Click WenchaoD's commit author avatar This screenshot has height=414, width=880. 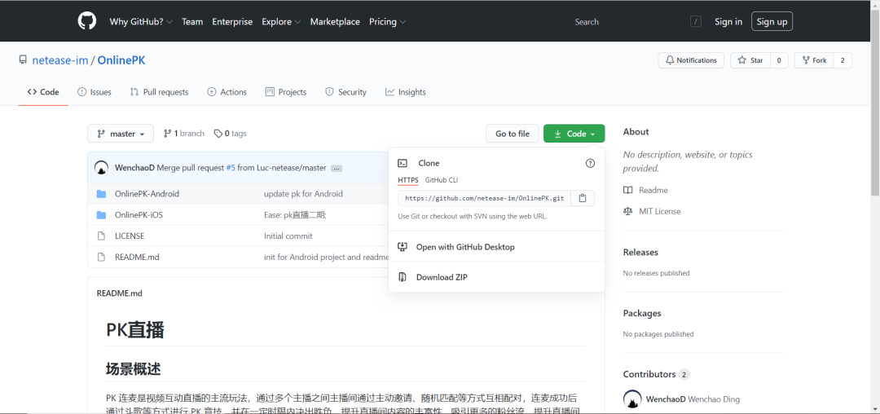(102, 167)
